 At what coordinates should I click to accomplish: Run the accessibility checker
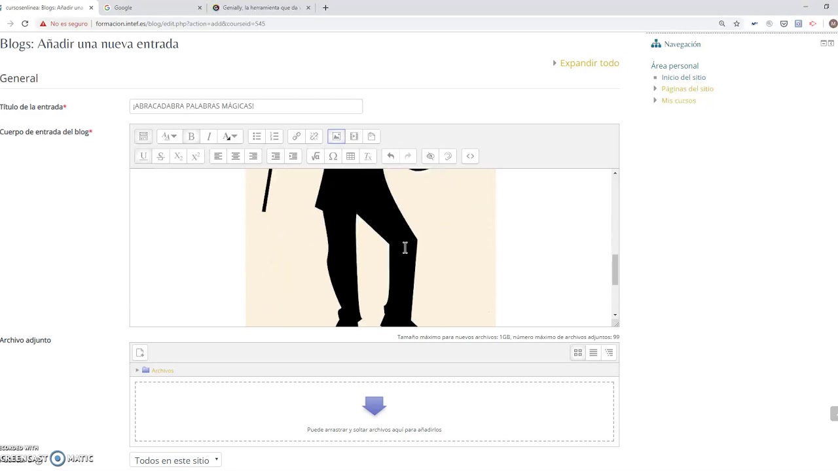tap(430, 156)
